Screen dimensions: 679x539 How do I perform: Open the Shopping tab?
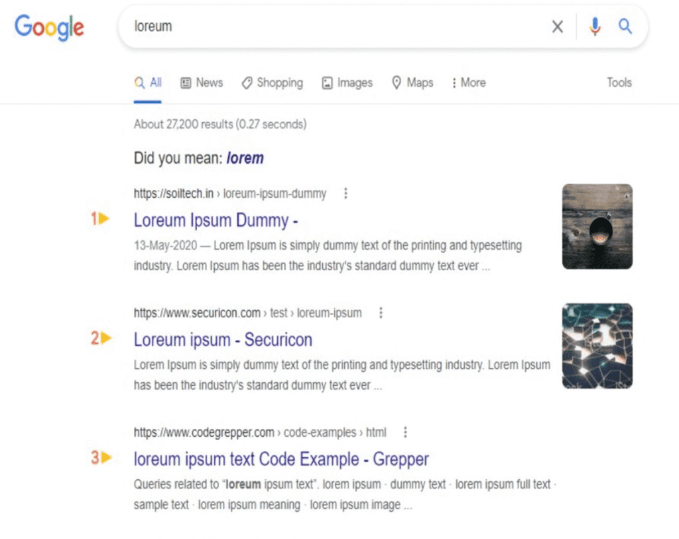(272, 83)
